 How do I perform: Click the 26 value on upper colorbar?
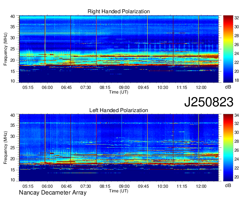[237, 45]
